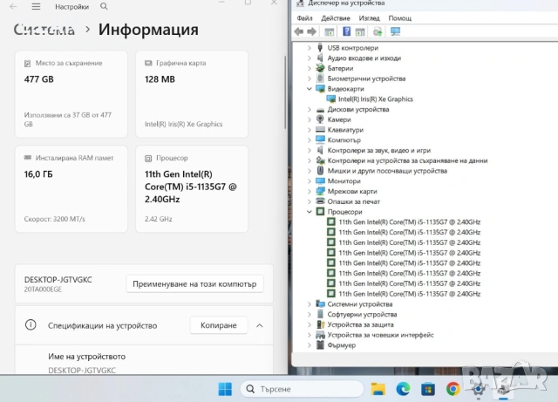Screen dimensions: 558x402
Task: Go back with the Settings back arrow
Action: (x=13, y=6)
